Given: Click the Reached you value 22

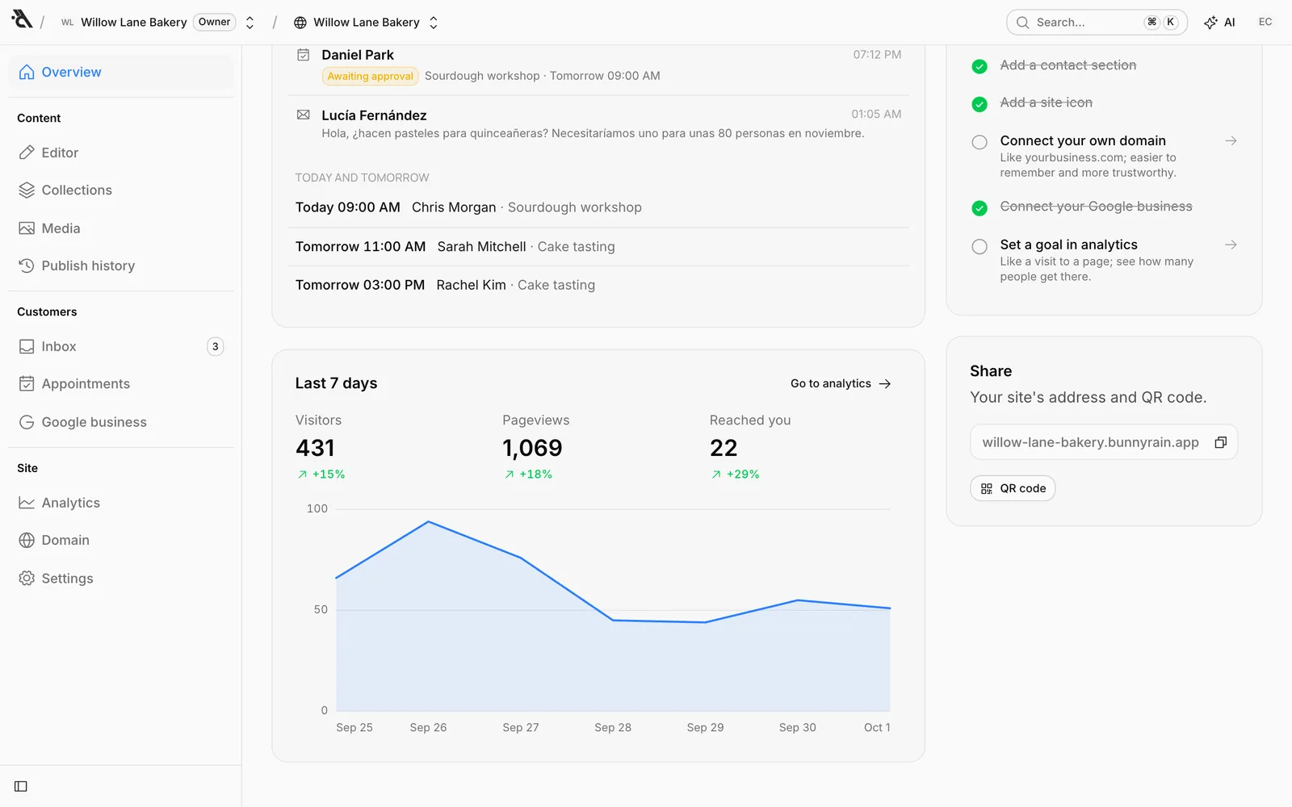Looking at the screenshot, I should [724, 448].
